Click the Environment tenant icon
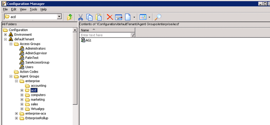The width and height of the screenshot is (270, 125). pyautogui.click(x=11, y=35)
